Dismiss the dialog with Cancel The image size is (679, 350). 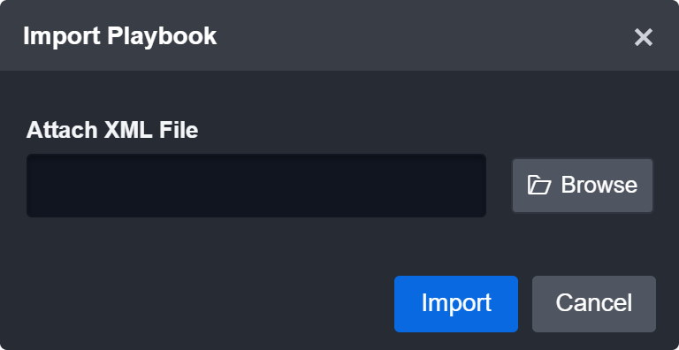[x=594, y=304]
